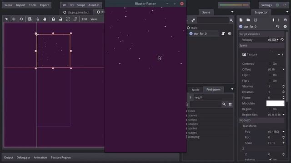This screenshot has height=163, width=291.
Task: Toggle the Z Relative checkbox
Action: pos(270,159)
